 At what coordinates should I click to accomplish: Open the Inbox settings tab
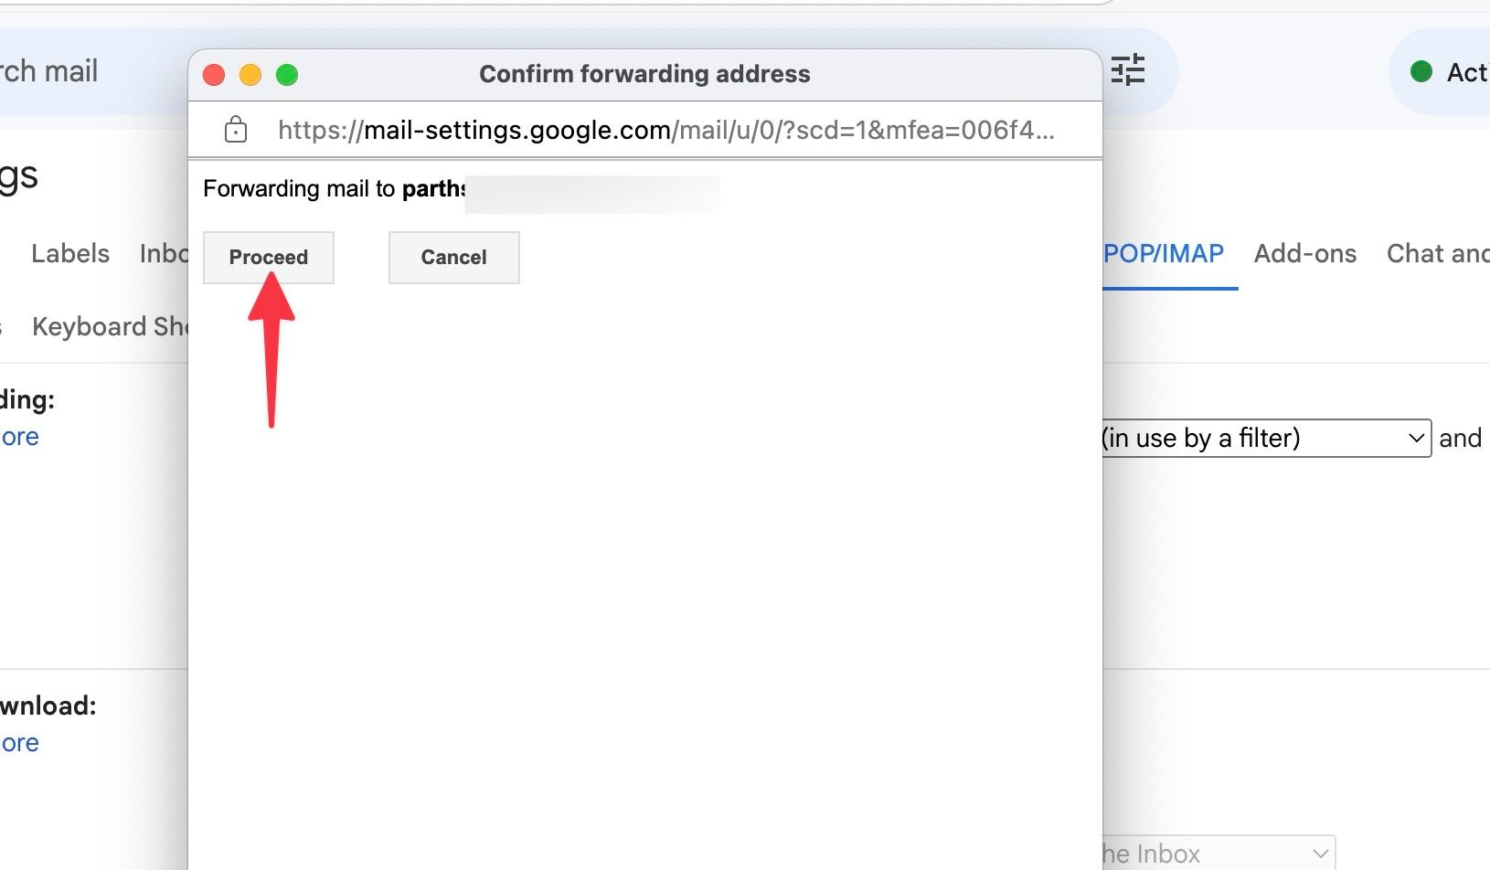pos(163,254)
